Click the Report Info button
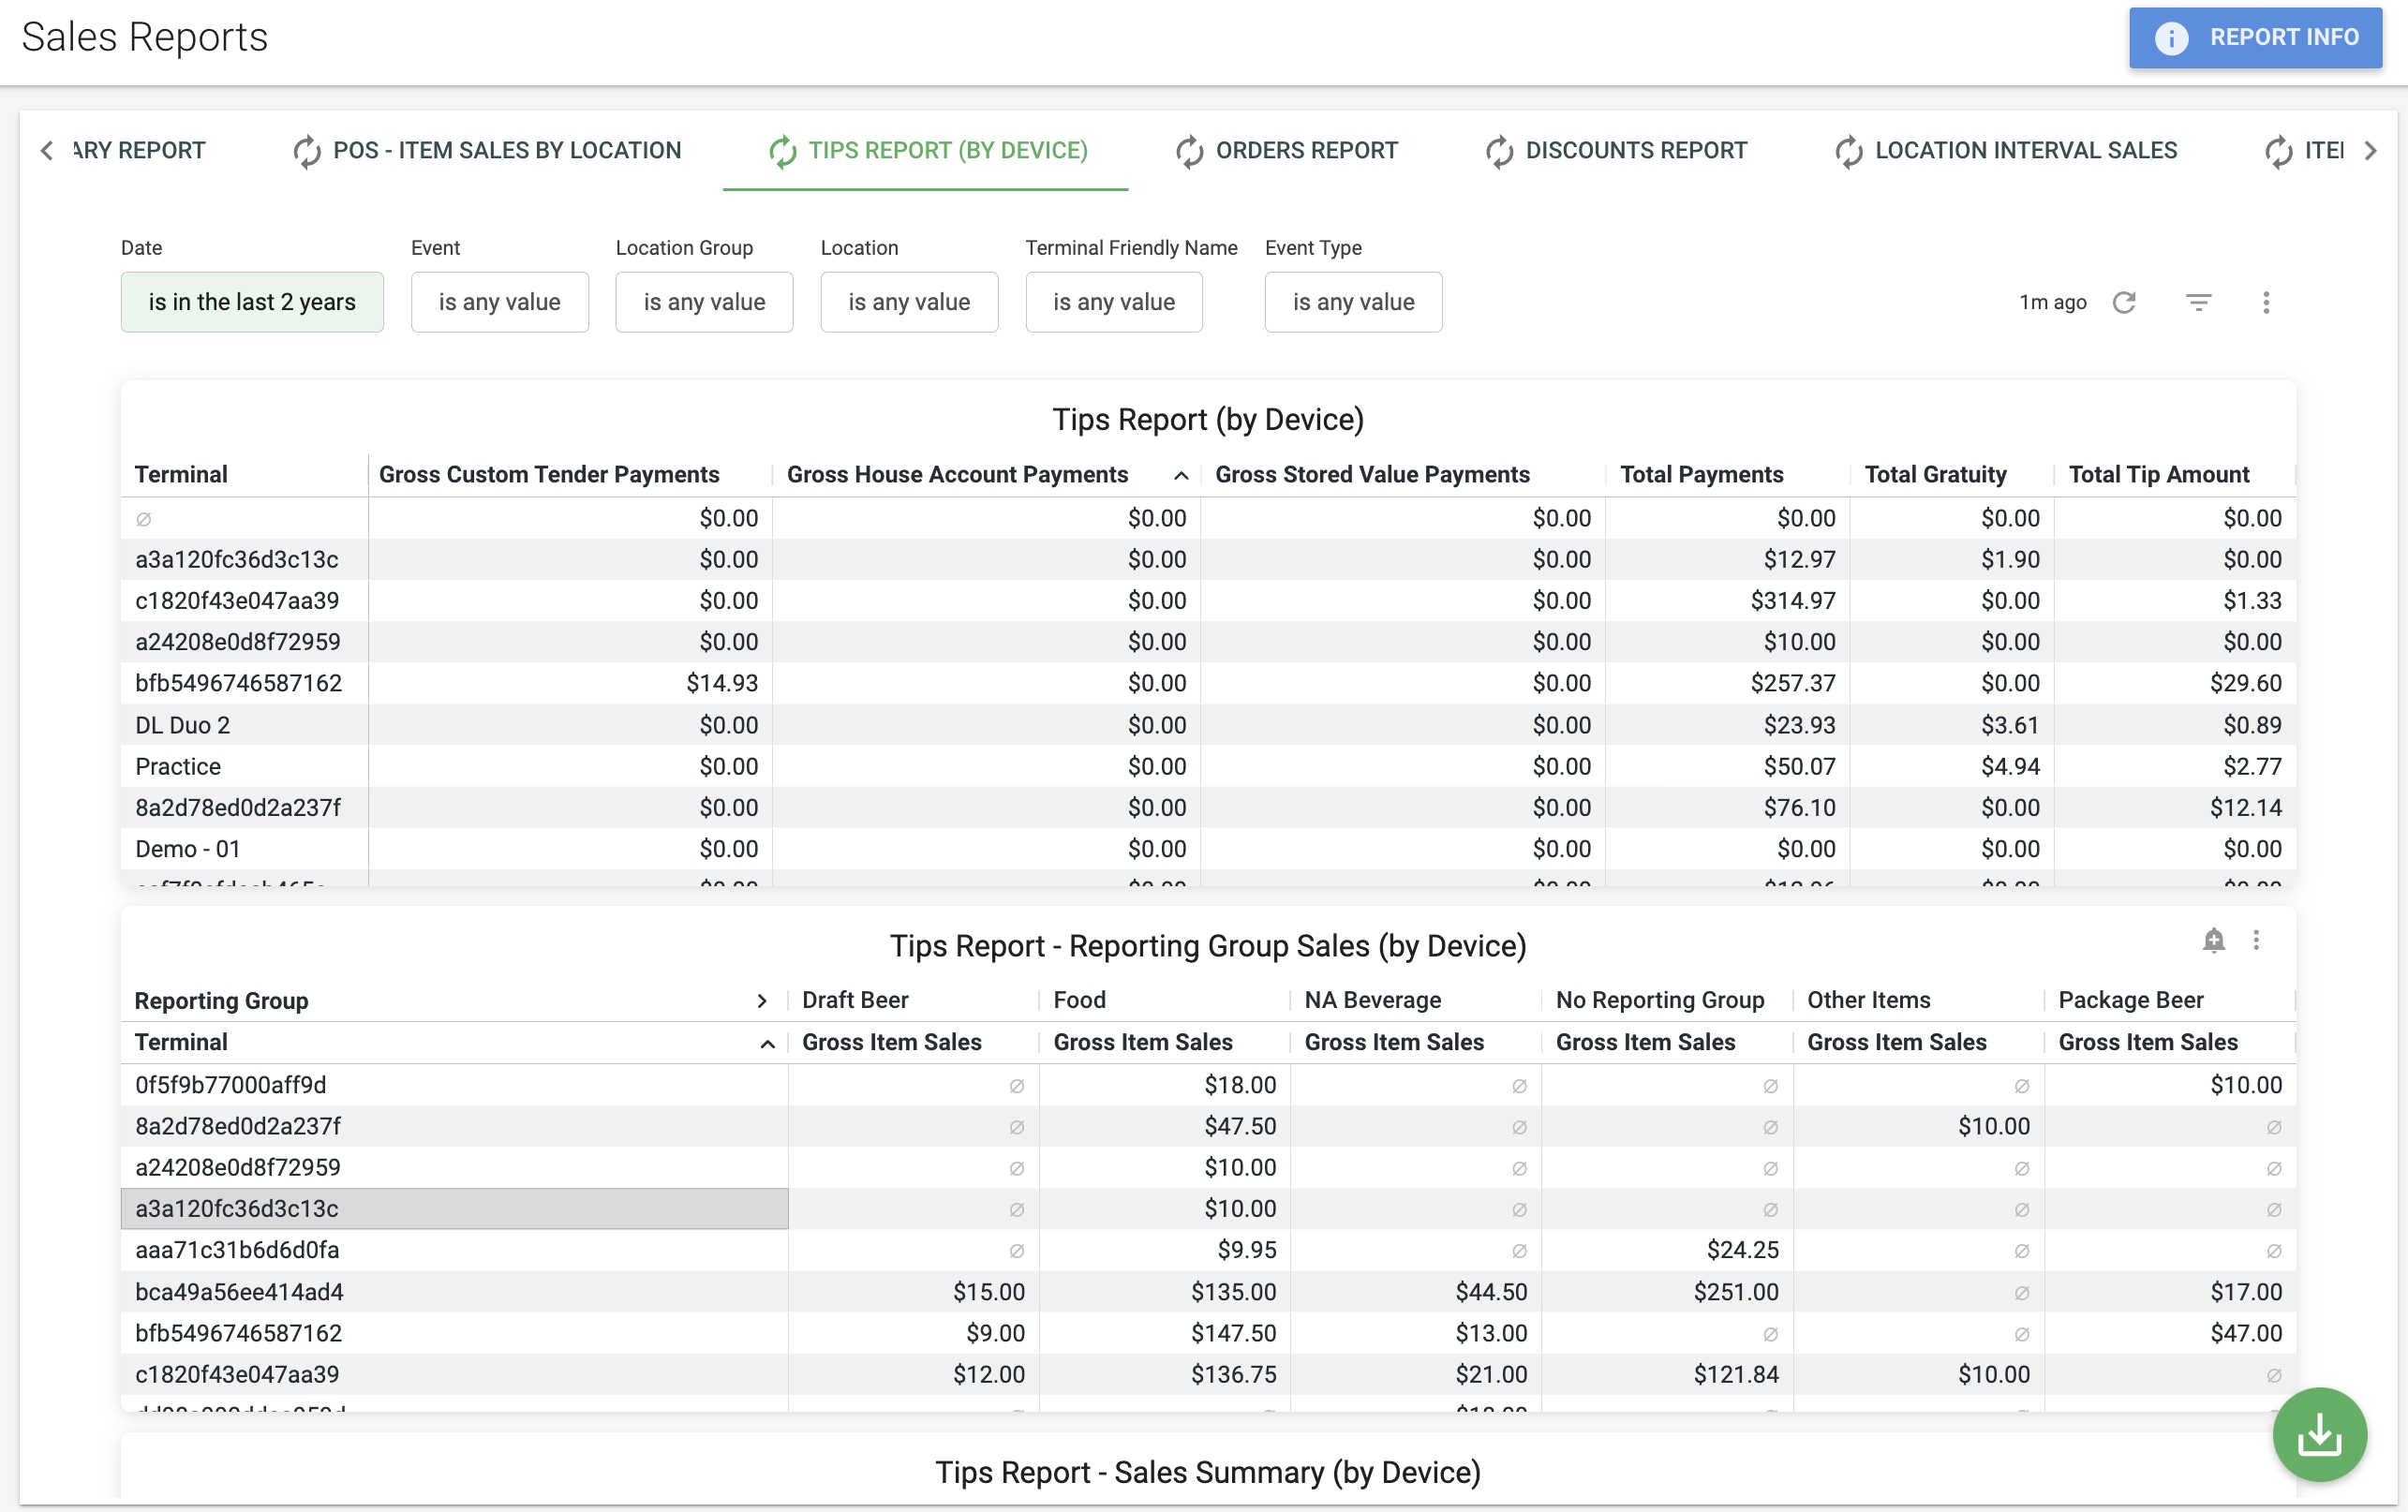This screenshot has width=2408, height=1512. click(x=2255, y=38)
